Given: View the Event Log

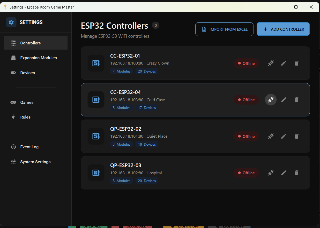Looking at the screenshot, I should (x=36, y=147).
